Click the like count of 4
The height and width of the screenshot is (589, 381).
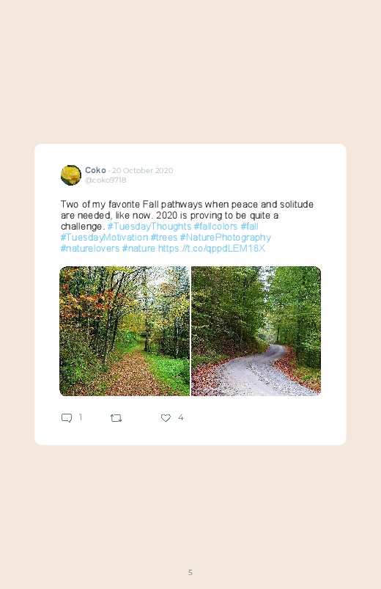(x=180, y=417)
